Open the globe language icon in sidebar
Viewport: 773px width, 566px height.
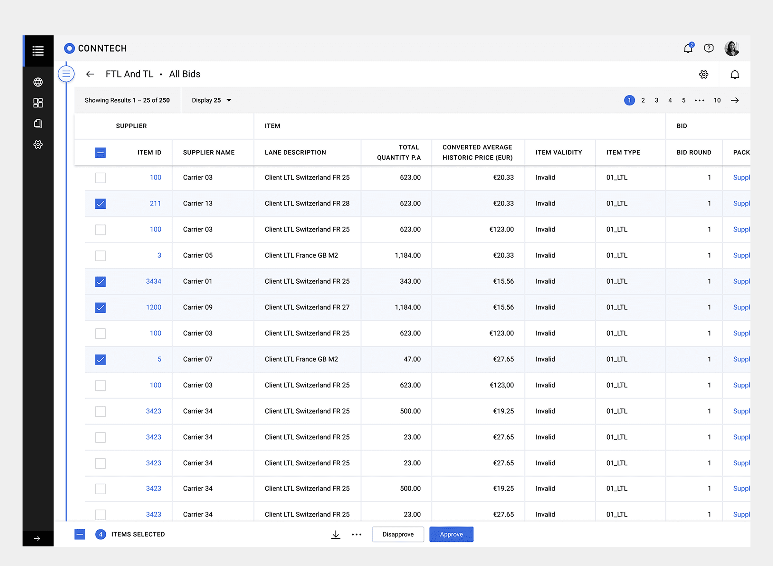[x=38, y=82]
